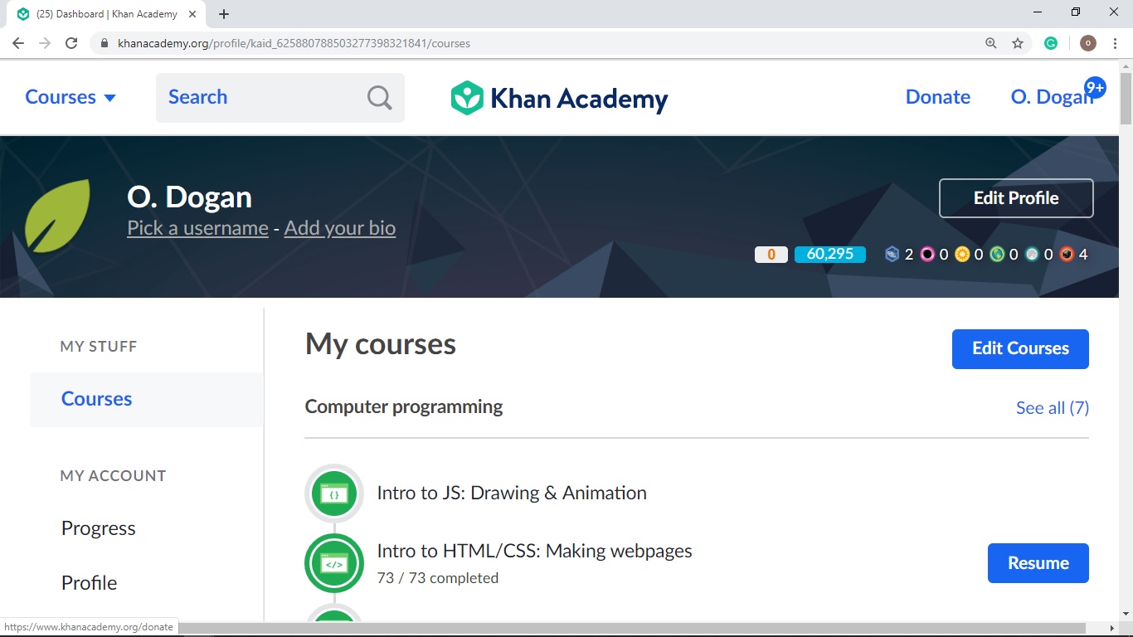This screenshot has height=637, width=1133.
Task: Open Intro to HTML/CSS: Making webpages title
Action: pyautogui.click(x=534, y=551)
